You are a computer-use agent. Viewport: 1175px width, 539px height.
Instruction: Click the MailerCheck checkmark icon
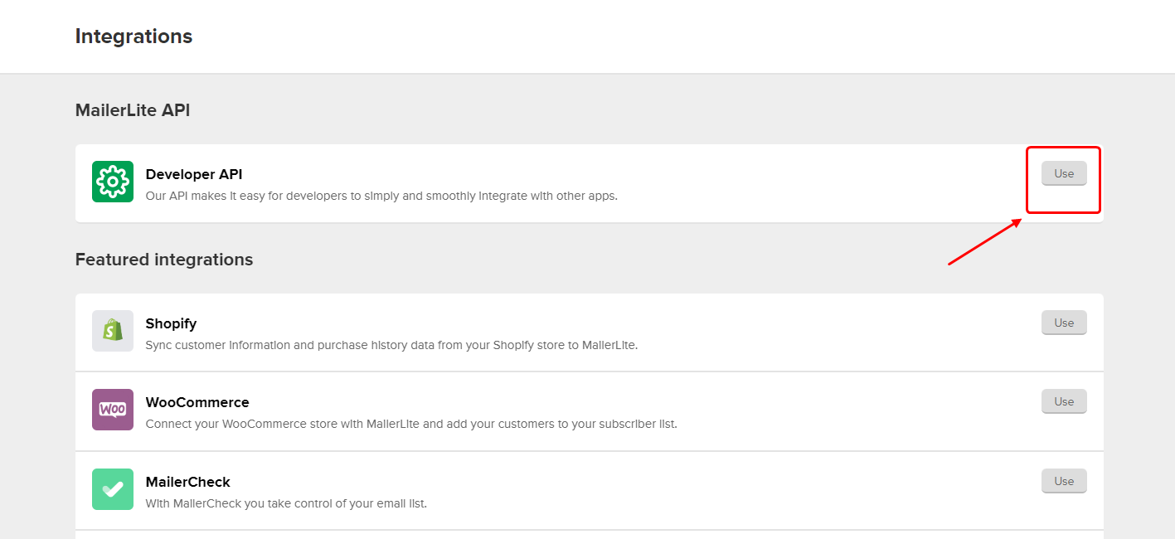[x=113, y=489]
